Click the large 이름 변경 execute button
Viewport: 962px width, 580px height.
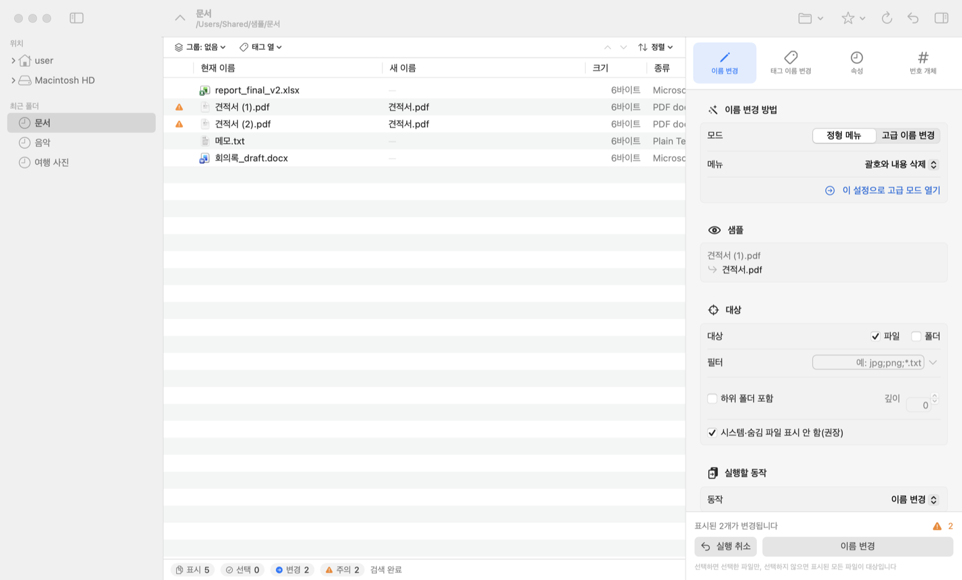tap(857, 546)
